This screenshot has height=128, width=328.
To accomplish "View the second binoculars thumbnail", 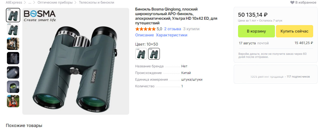I will [13, 29].
